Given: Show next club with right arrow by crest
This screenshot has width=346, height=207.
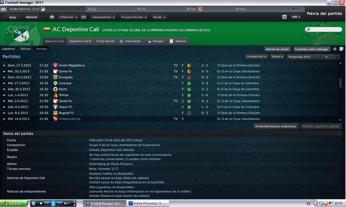Looking at the screenshot, I should (x=35, y=33).
